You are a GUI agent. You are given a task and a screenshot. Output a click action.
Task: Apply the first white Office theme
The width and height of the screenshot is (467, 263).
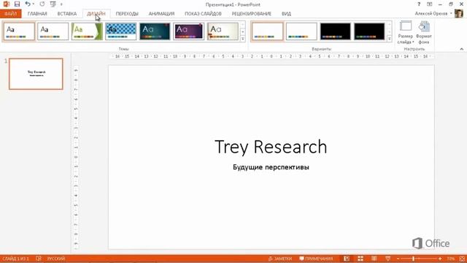tap(19, 31)
